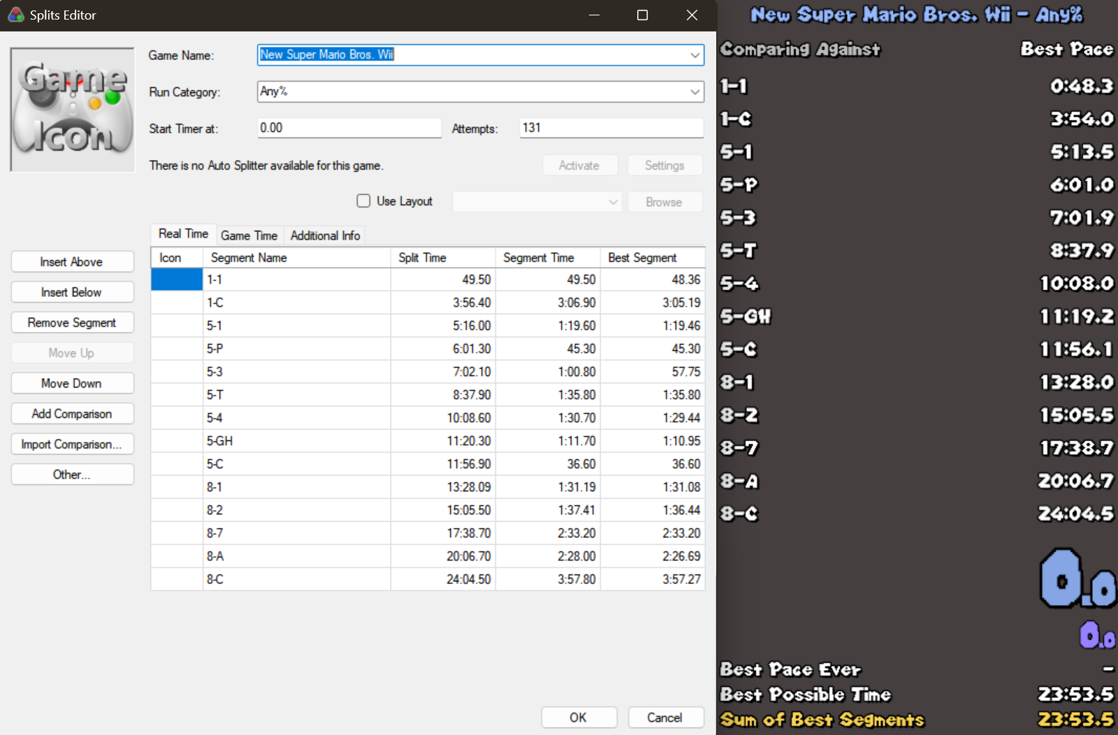1118x735 pixels.
Task: Confirm changes with the OK button
Action: [x=579, y=718]
